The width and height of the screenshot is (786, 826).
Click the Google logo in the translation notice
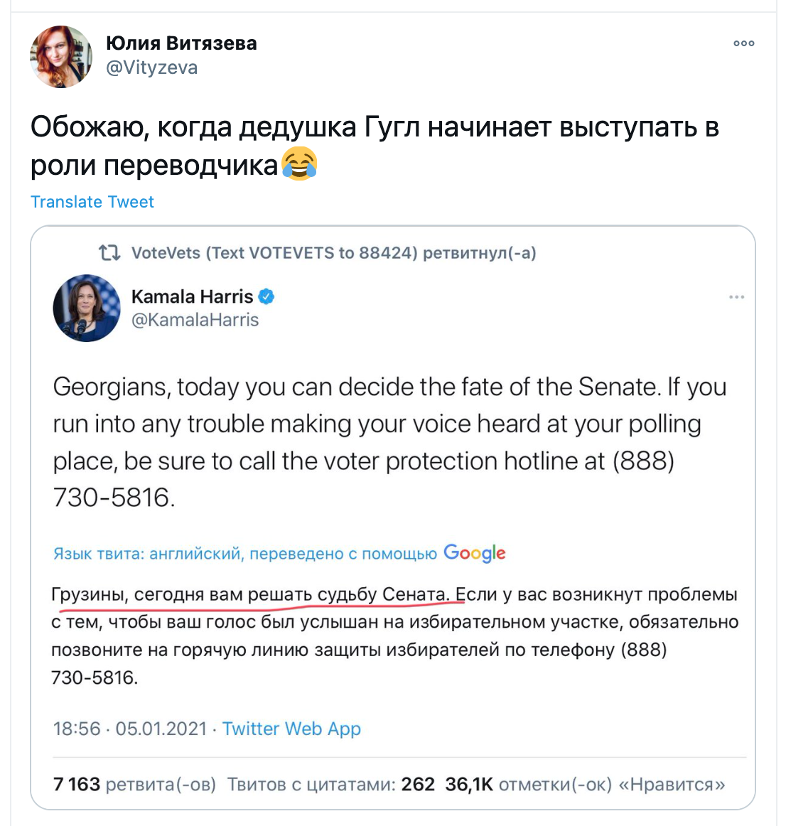pyautogui.click(x=474, y=553)
